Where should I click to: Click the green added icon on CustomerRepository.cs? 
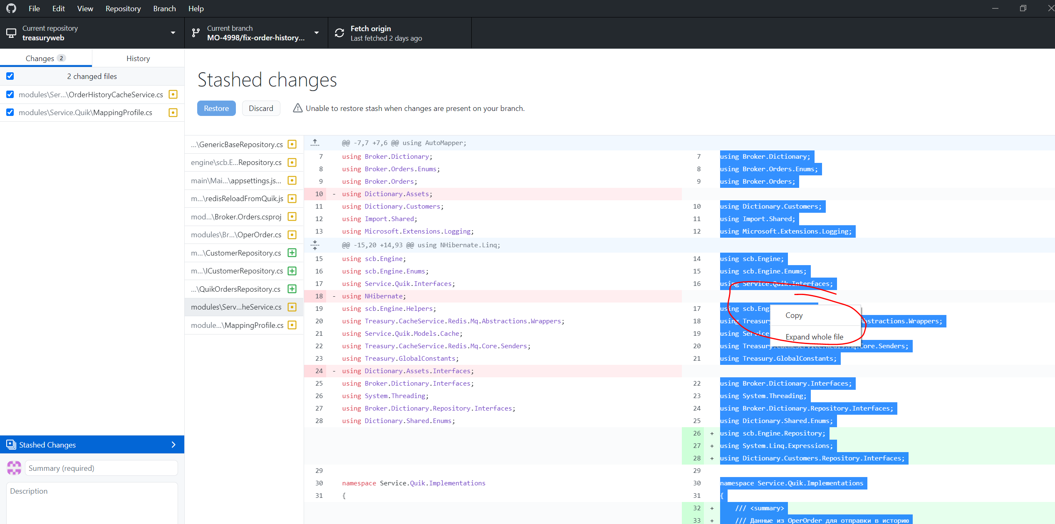click(x=292, y=253)
